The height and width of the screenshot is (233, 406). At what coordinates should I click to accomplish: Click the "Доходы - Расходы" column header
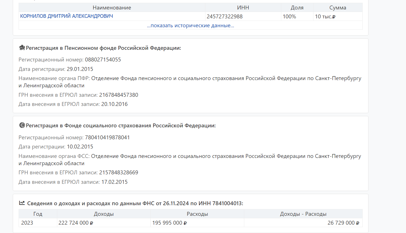tap(303, 214)
